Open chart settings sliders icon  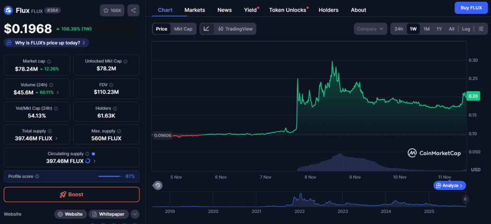click(x=481, y=29)
